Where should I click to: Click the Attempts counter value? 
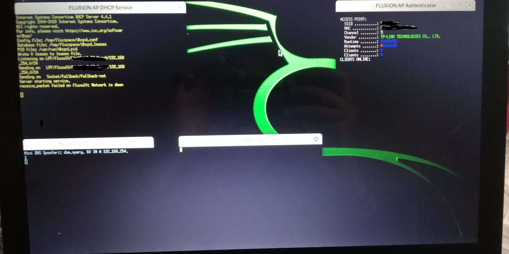click(x=389, y=46)
